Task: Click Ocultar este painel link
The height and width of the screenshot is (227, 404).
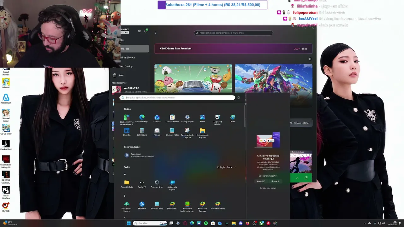Action: [x=268, y=188]
